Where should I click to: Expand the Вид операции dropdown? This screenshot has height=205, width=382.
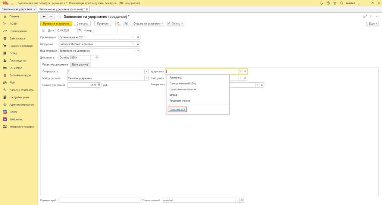[138, 51]
